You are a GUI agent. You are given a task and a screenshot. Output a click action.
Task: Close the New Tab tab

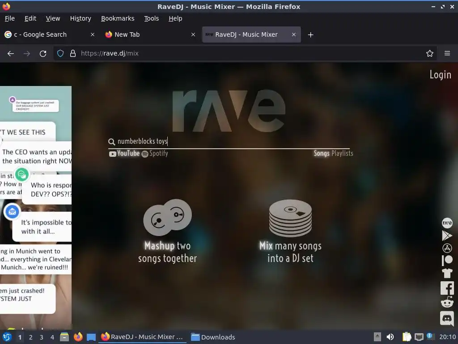tap(193, 34)
